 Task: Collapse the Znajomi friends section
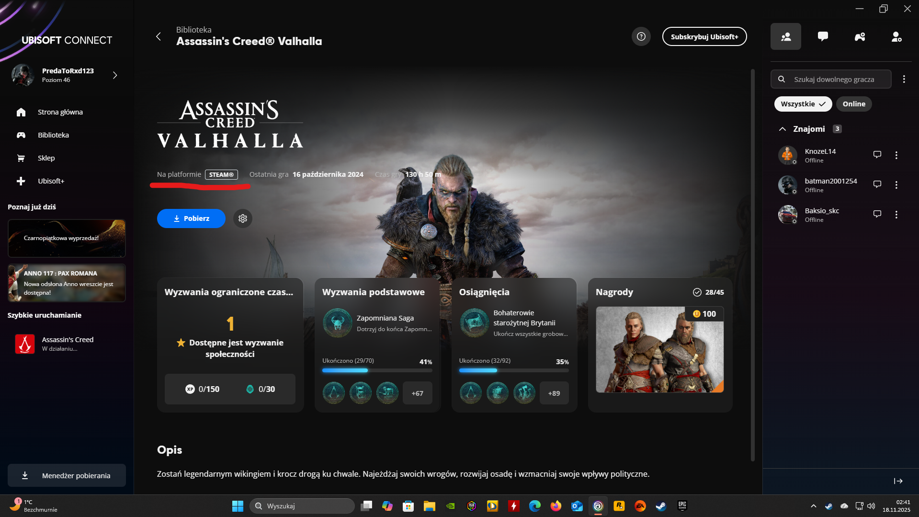[x=783, y=129]
